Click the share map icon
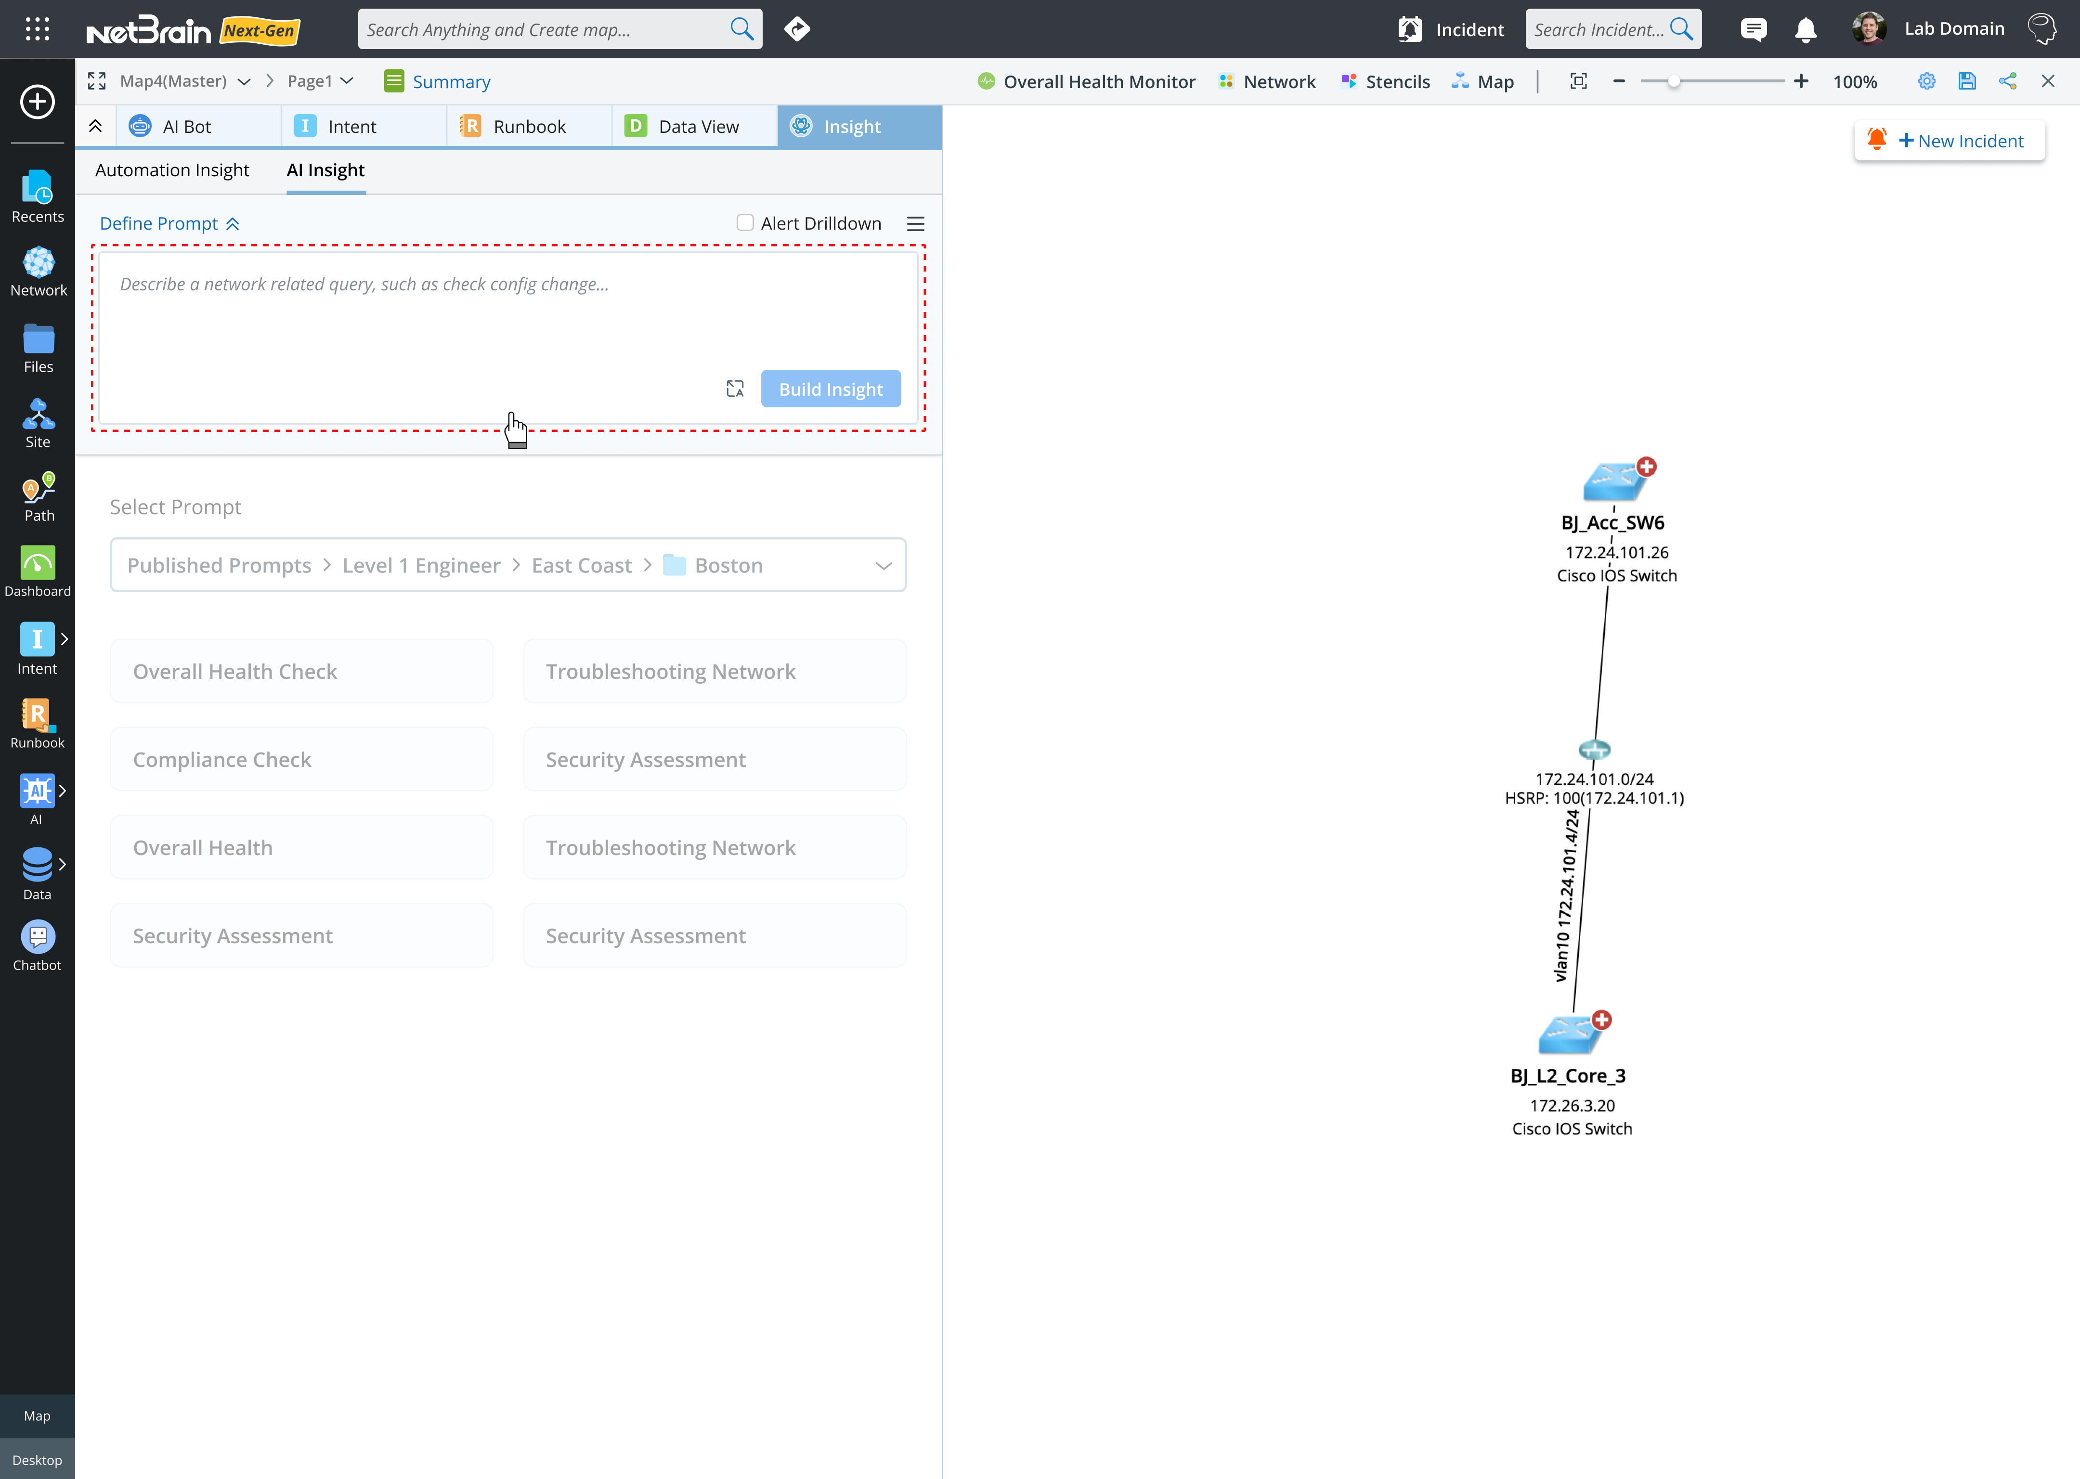The height and width of the screenshot is (1479, 2080). 2007,81
